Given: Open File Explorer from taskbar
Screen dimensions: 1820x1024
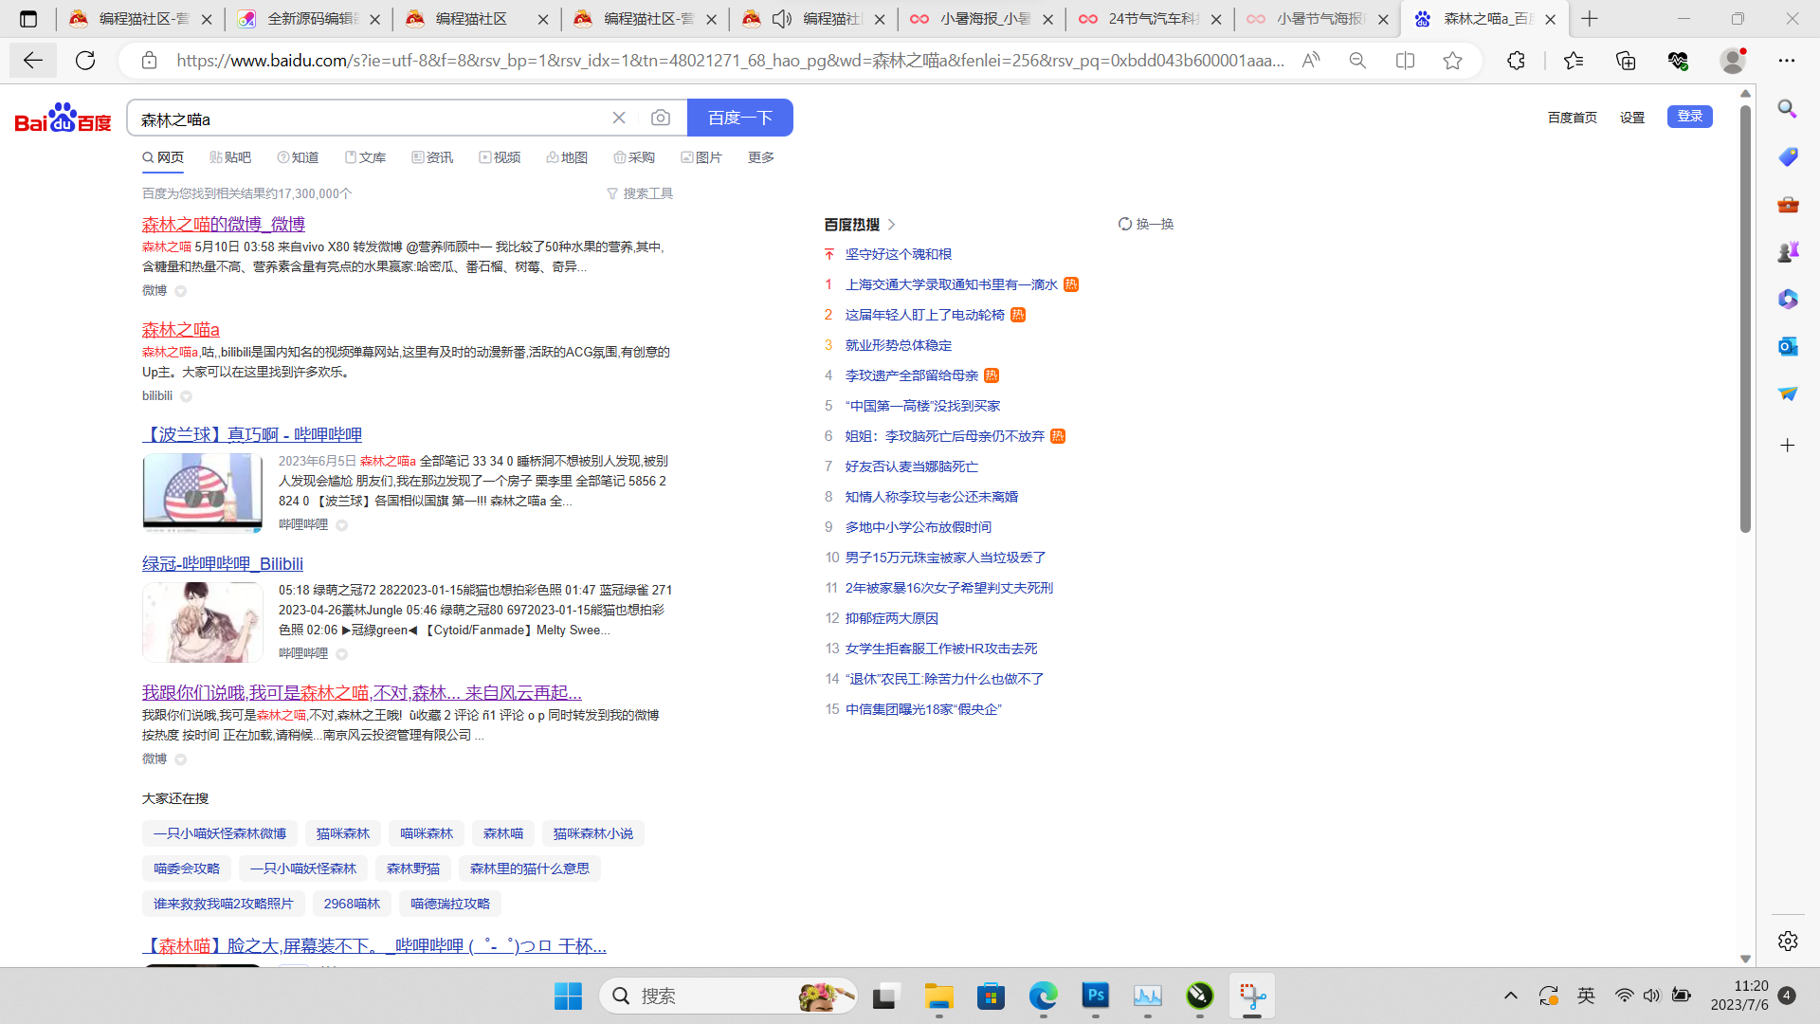Looking at the screenshot, I should (x=938, y=996).
